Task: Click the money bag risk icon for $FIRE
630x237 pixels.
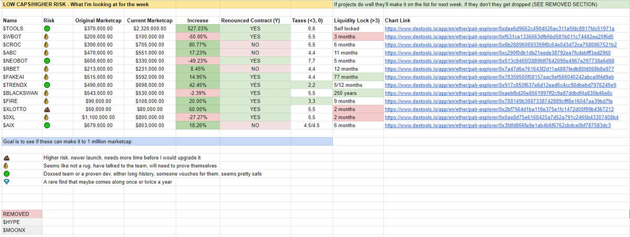Action: 47,101
